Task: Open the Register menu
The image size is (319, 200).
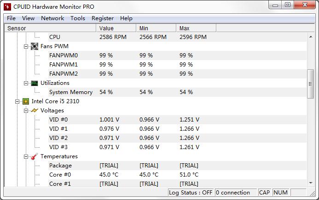Action: [102, 18]
